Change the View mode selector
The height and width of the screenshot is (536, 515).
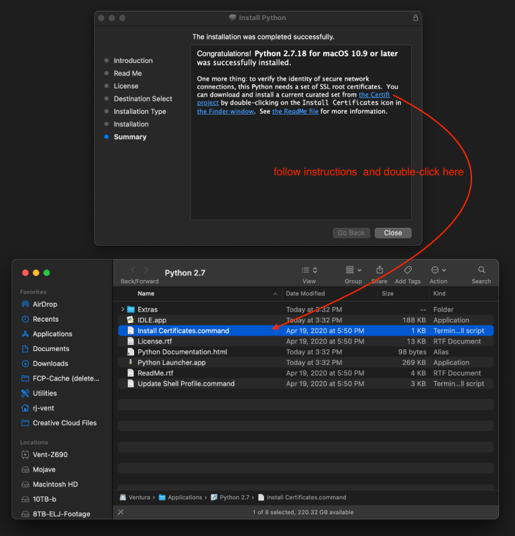(309, 270)
